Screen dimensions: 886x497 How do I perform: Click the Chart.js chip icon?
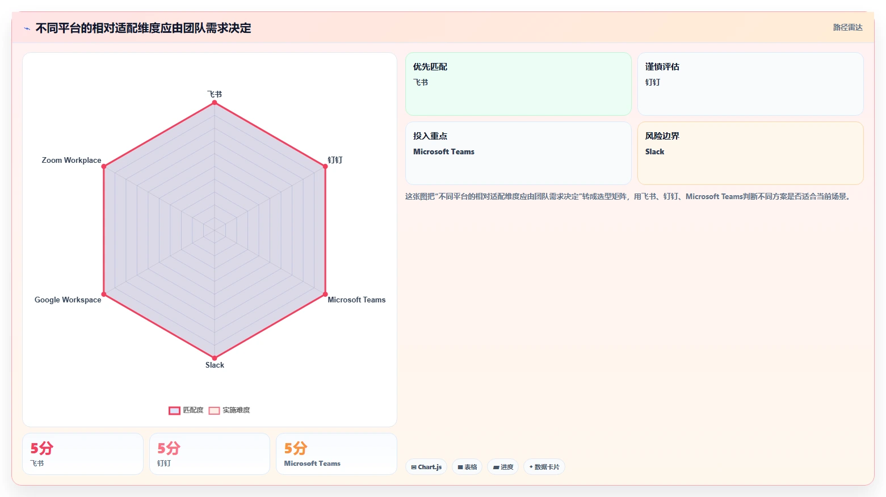pos(414,467)
